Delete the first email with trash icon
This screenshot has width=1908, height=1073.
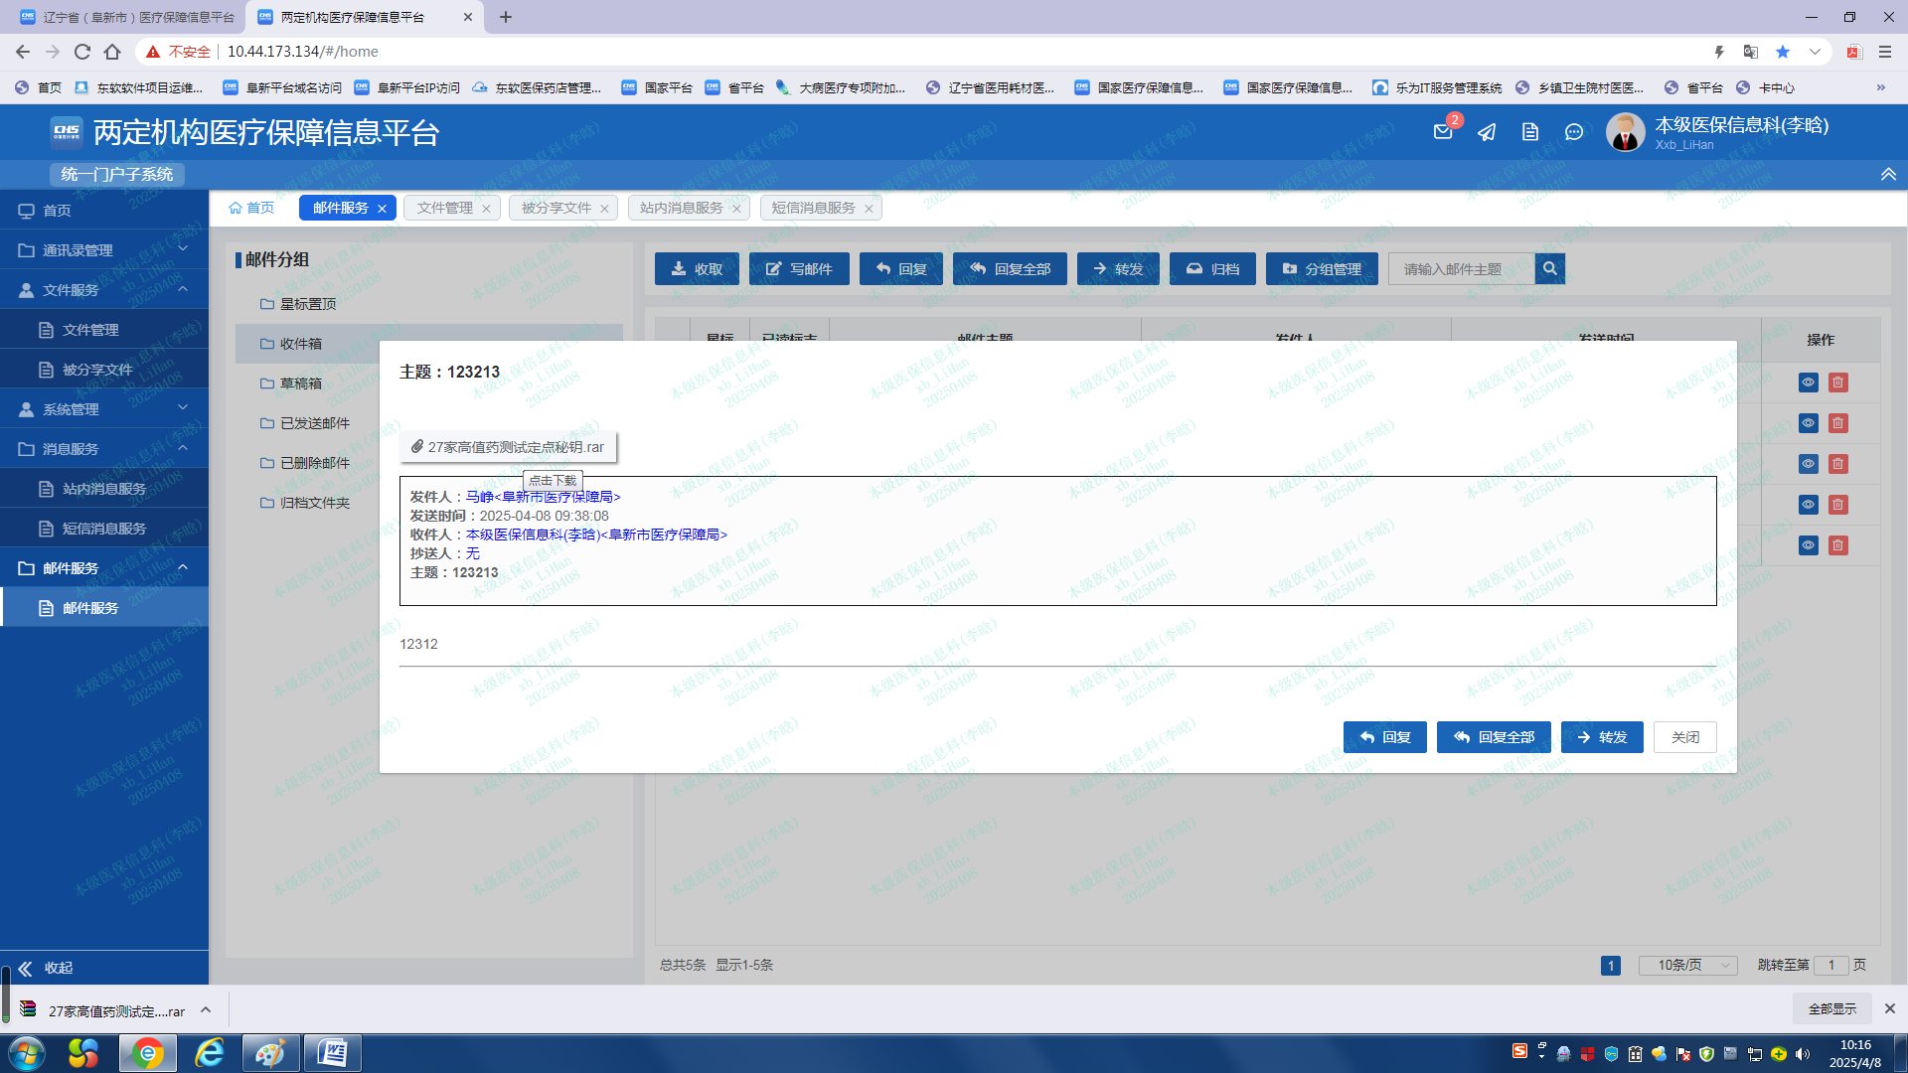pyautogui.click(x=1838, y=383)
